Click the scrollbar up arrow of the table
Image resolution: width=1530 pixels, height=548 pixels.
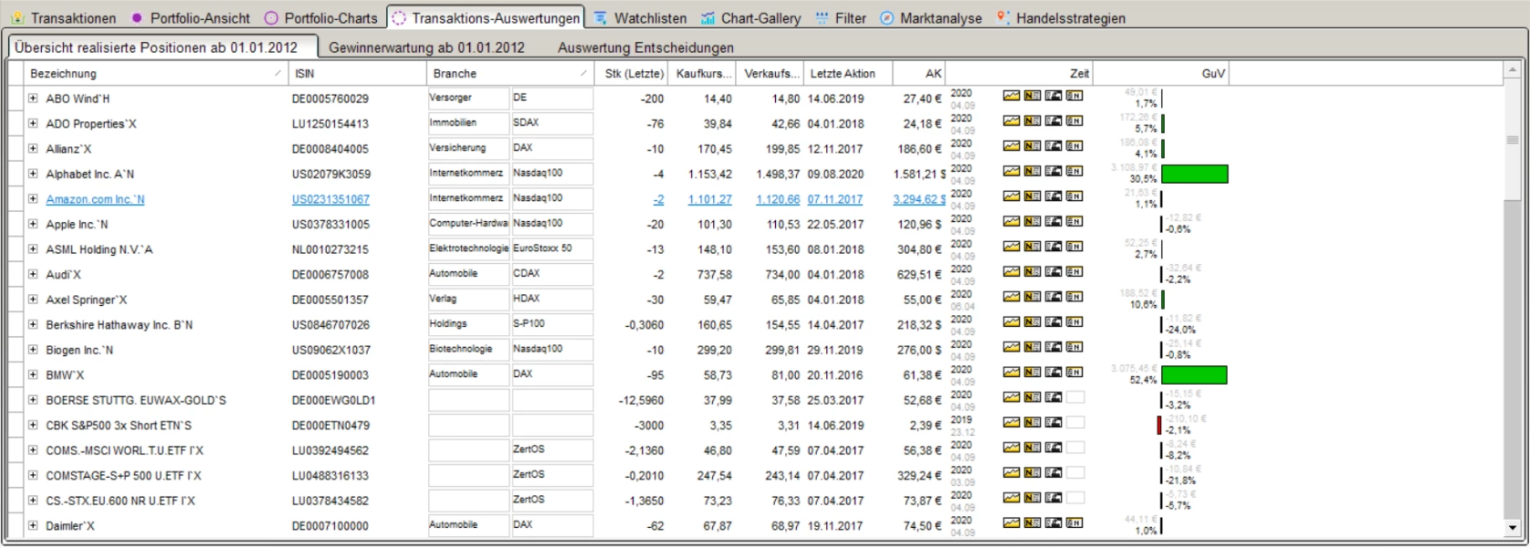(x=1513, y=70)
